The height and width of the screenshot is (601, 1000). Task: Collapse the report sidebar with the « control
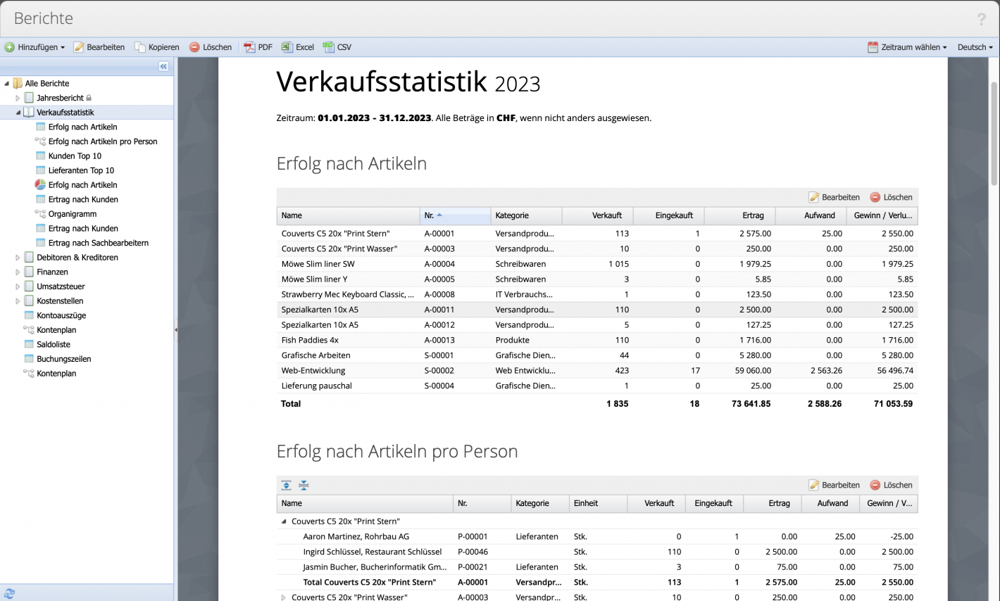(163, 65)
